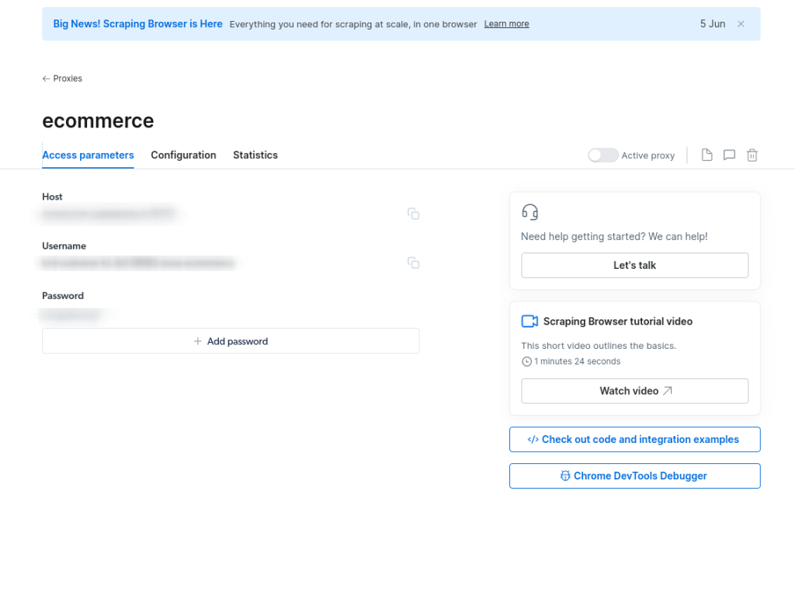The width and height of the screenshot is (795, 610).
Task: Open the Statistics tab
Action: (x=255, y=155)
